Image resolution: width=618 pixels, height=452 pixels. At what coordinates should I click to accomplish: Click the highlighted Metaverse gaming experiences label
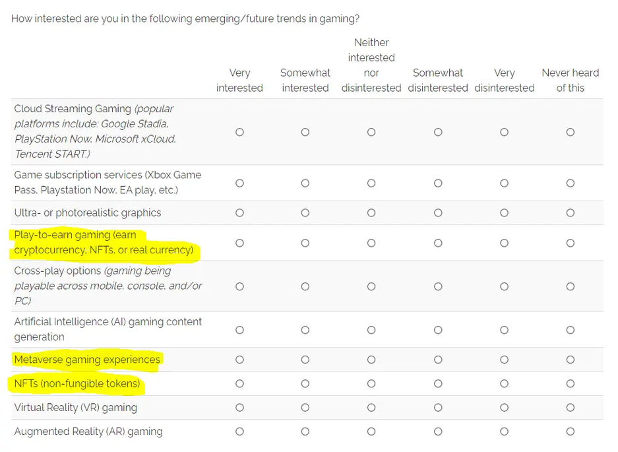(x=87, y=360)
